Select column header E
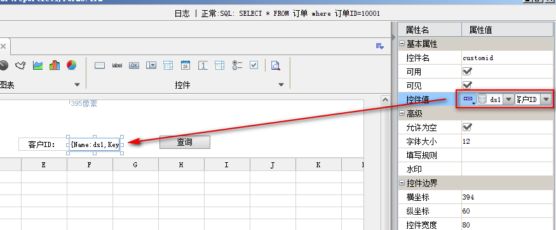Image resolution: width=556 pixels, height=230 pixels. pyautogui.click(x=44, y=165)
